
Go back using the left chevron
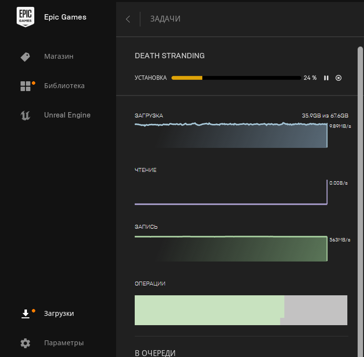[x=128, y=19]
